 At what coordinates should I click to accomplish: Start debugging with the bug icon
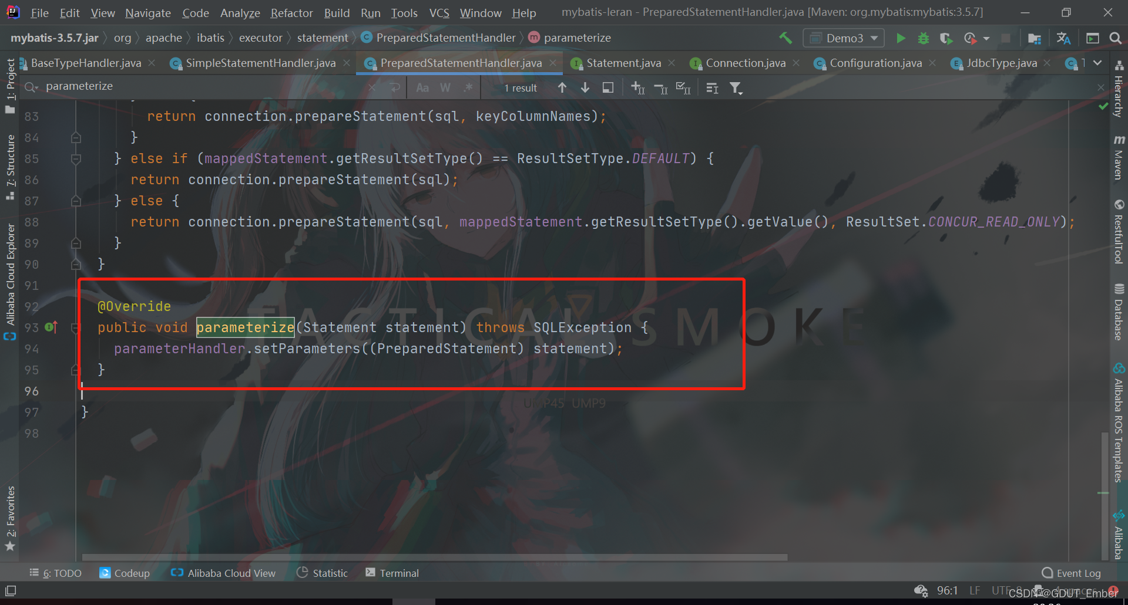924,38
